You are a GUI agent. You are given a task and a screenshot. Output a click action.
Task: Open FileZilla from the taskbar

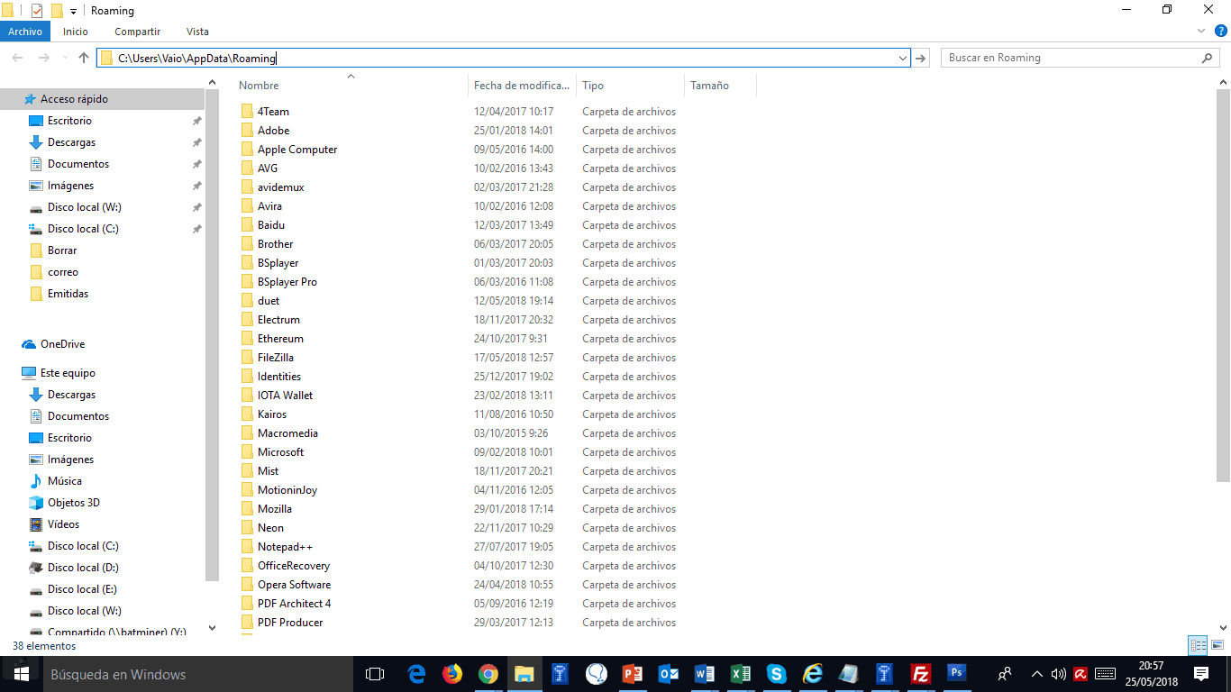[x=921, y=674]
